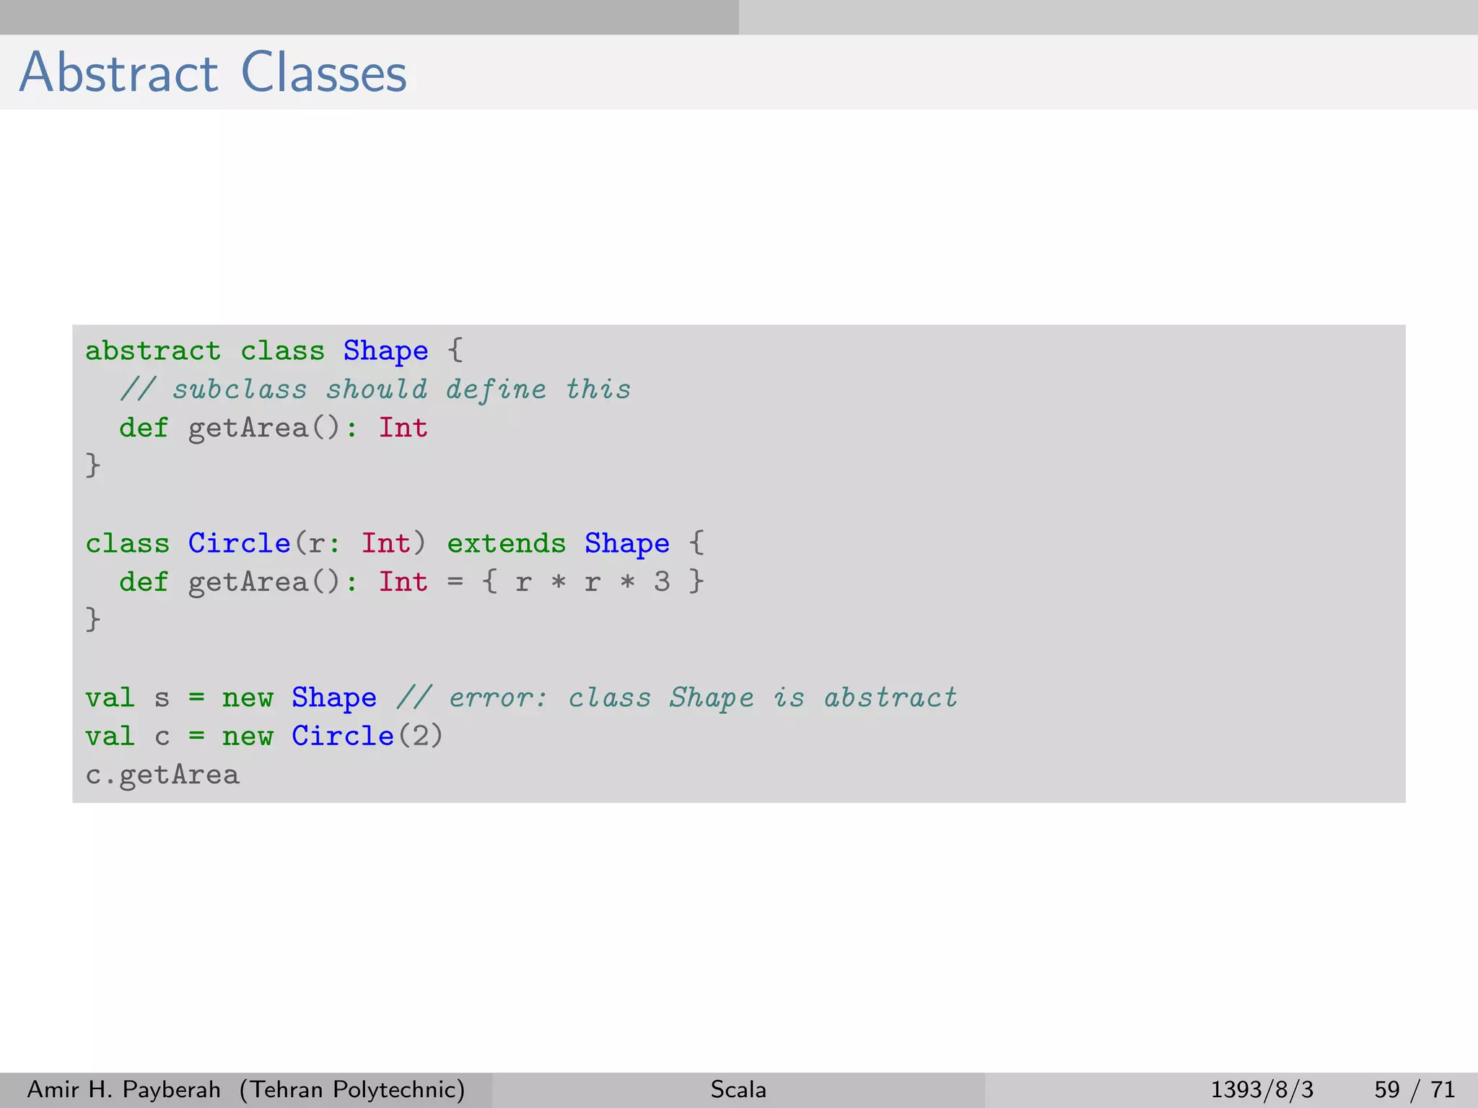This screenshot has height=1108, width=1478.
Task: Click the expression '{ r * r * 3 }'
Action: click(592, 581)
